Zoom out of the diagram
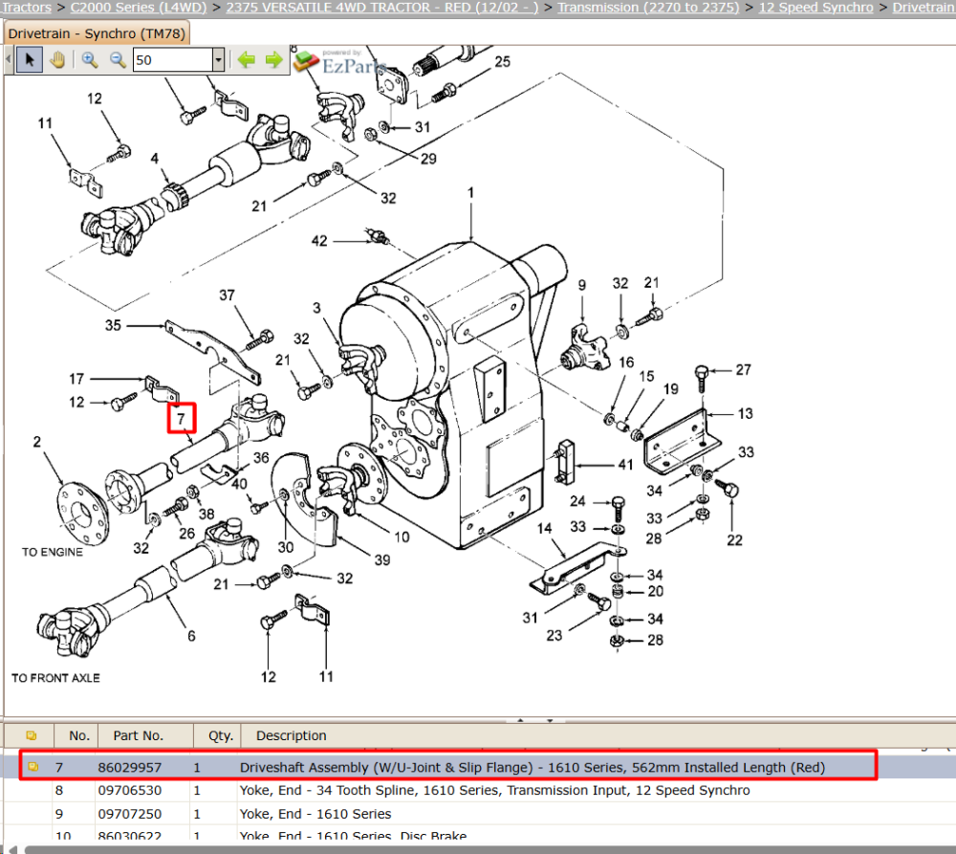This screenshot has height=854, width=956. 117,60
